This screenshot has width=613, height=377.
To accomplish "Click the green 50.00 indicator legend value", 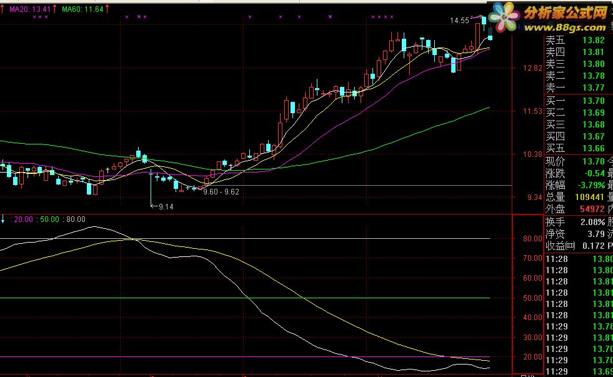I will coord(49,219).
